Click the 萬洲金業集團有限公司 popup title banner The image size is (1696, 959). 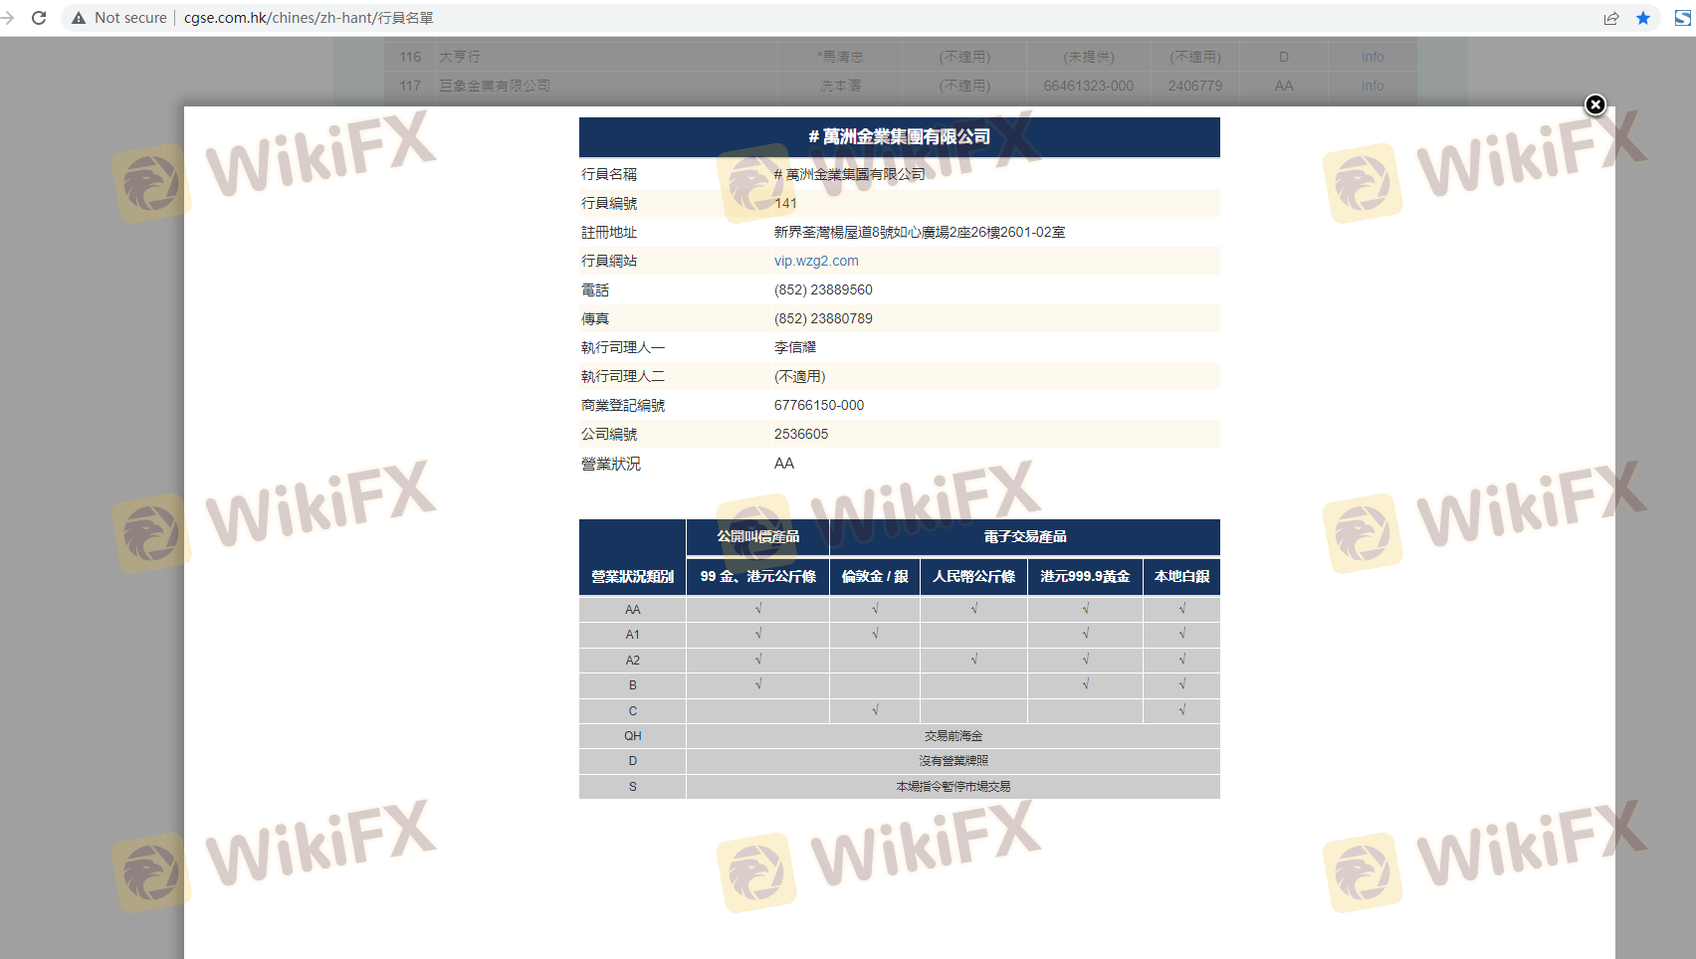899,136
